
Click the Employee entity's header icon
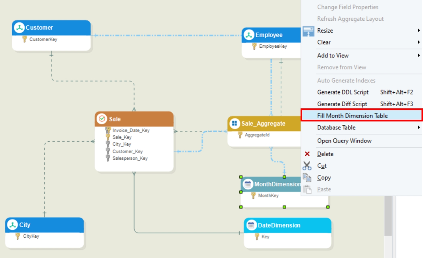coord(249,35)
